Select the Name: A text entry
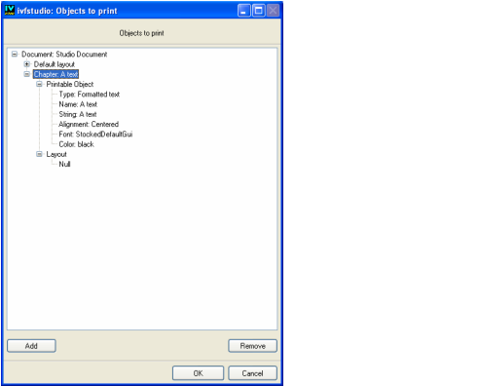 [x=78, y=104]
